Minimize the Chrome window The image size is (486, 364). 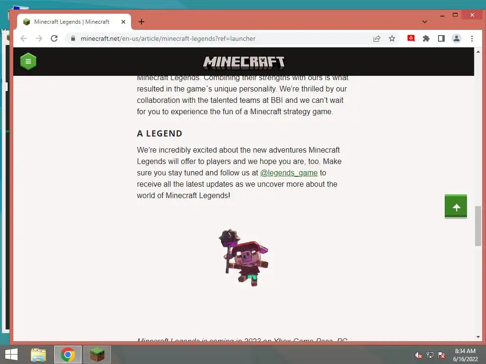[x=442, y=15]
